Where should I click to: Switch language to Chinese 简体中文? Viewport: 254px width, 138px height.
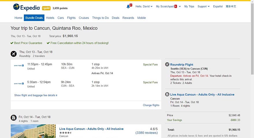pos(231,6)
